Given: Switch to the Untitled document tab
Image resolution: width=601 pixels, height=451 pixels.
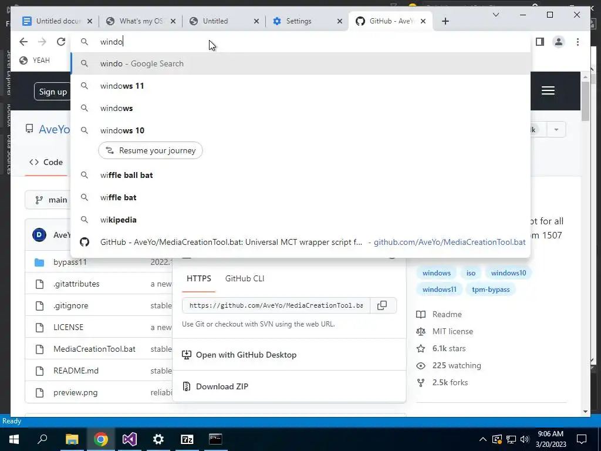Looking at the screenshot, I should pos(58,21).
